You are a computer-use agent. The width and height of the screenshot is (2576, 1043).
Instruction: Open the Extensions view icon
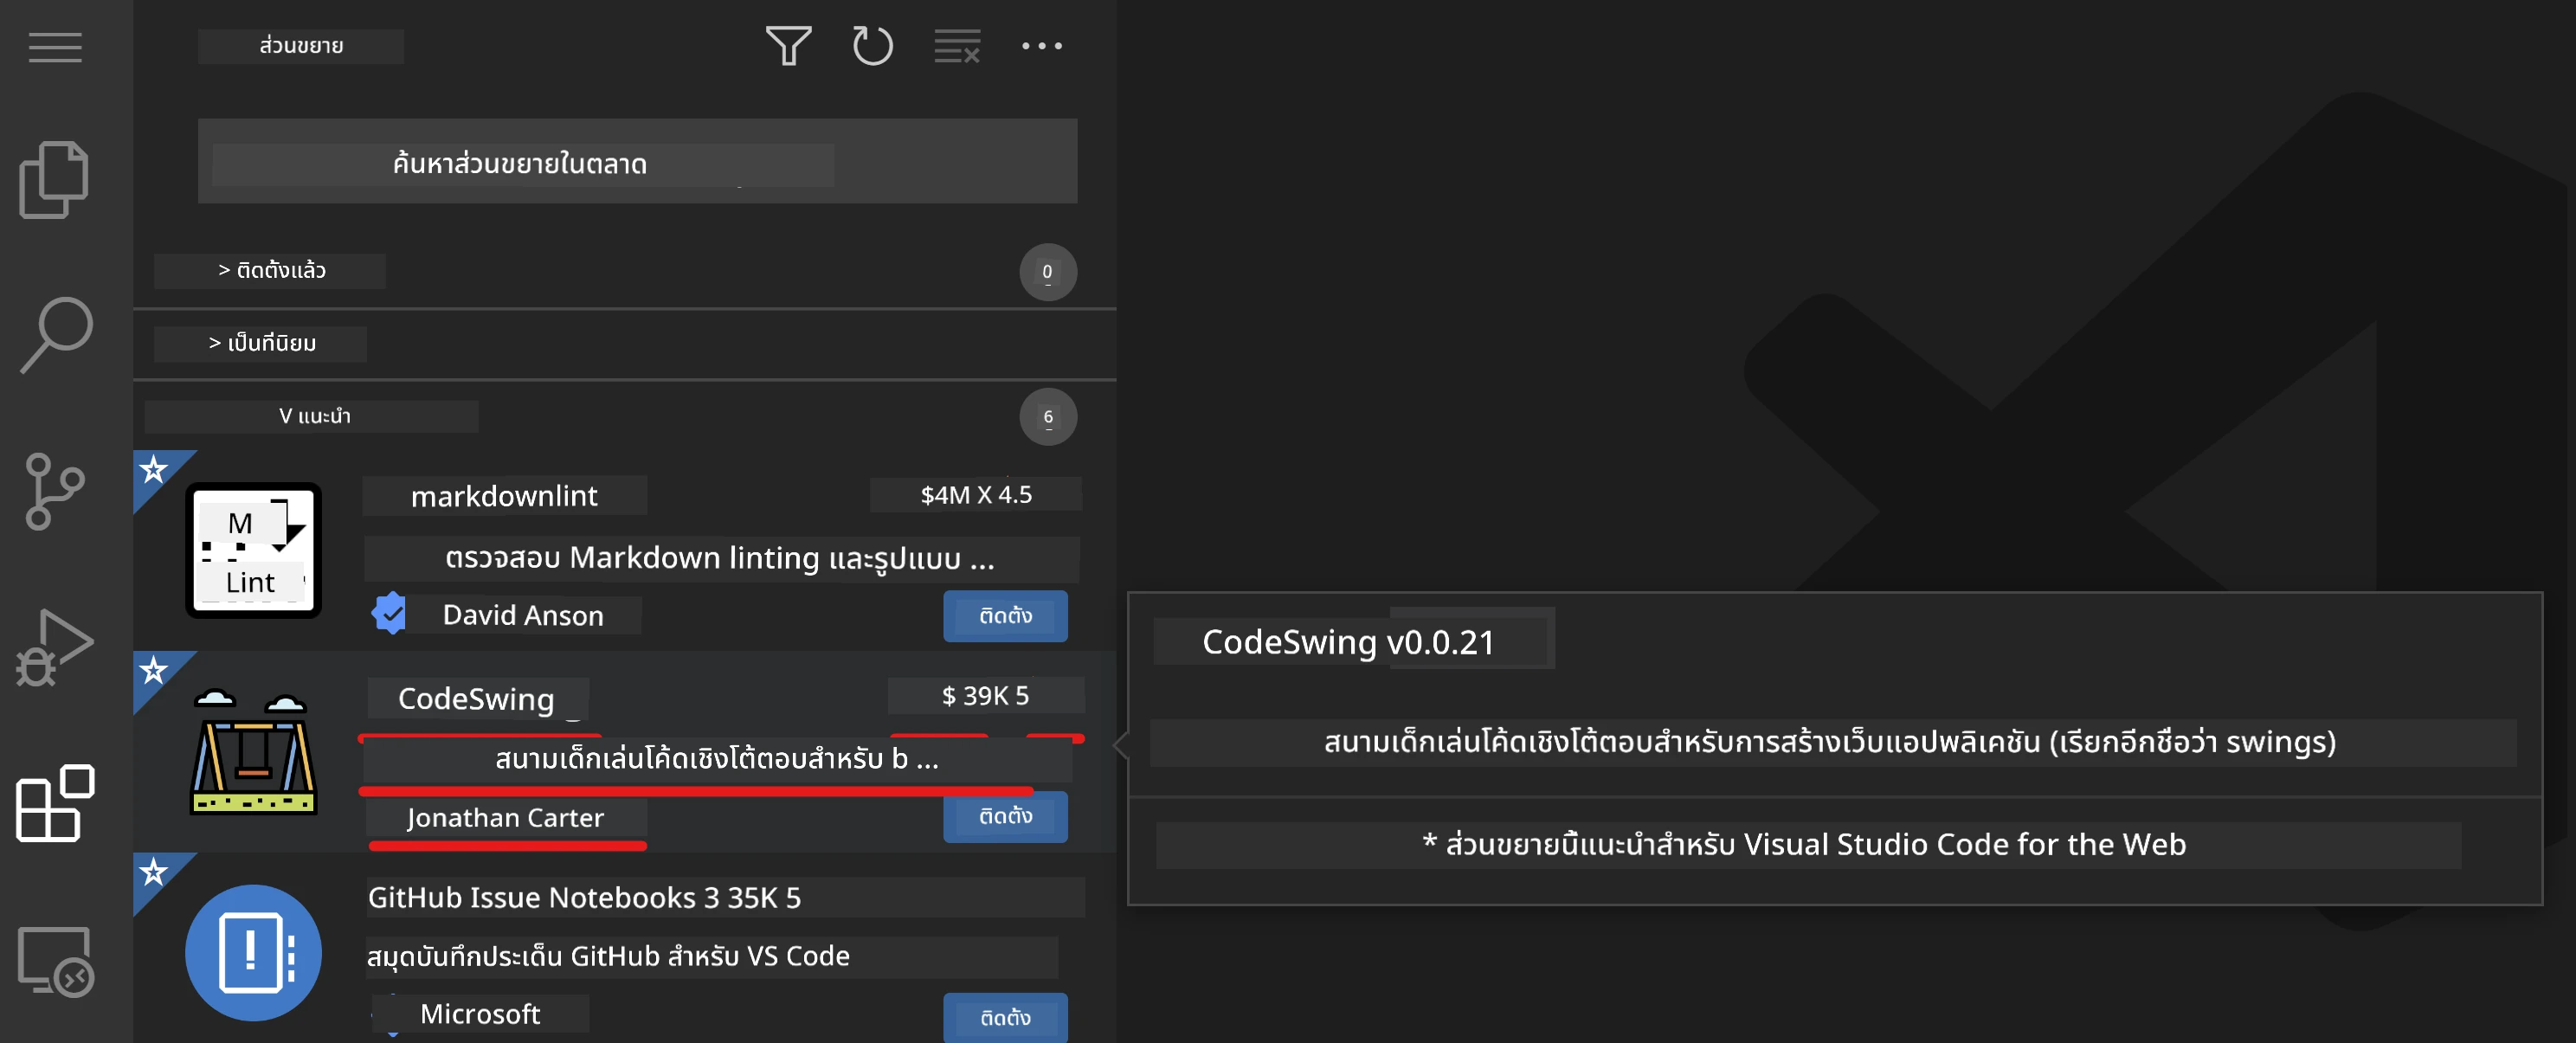55,803
